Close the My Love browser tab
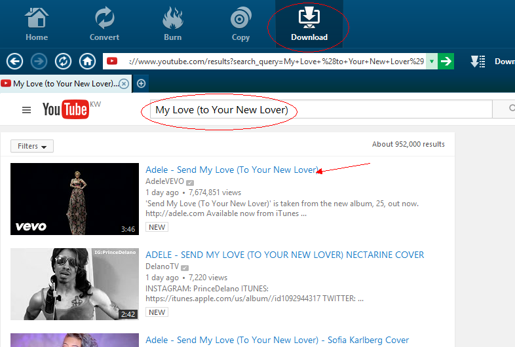The width and height of the screenshot is (515, 347). pyautogui.click(x=124, y=84)
